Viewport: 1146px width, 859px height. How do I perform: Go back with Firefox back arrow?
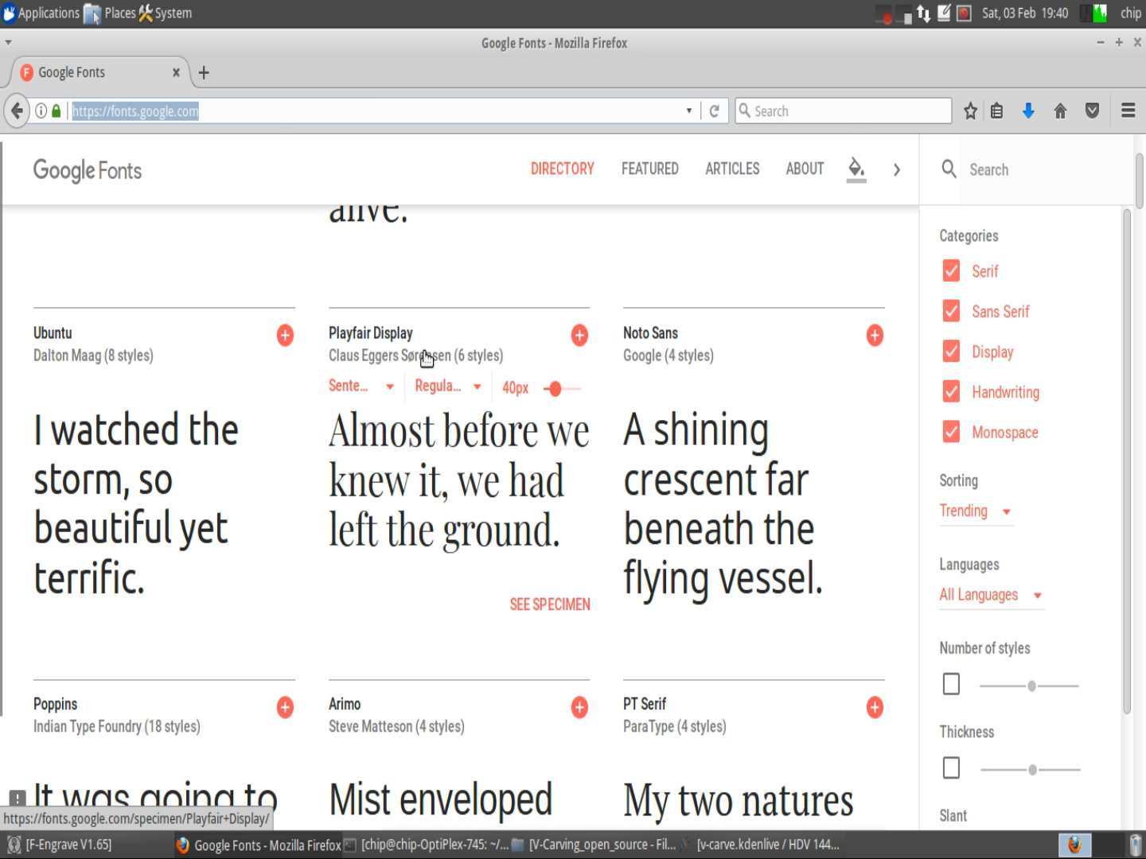point(17,111)
